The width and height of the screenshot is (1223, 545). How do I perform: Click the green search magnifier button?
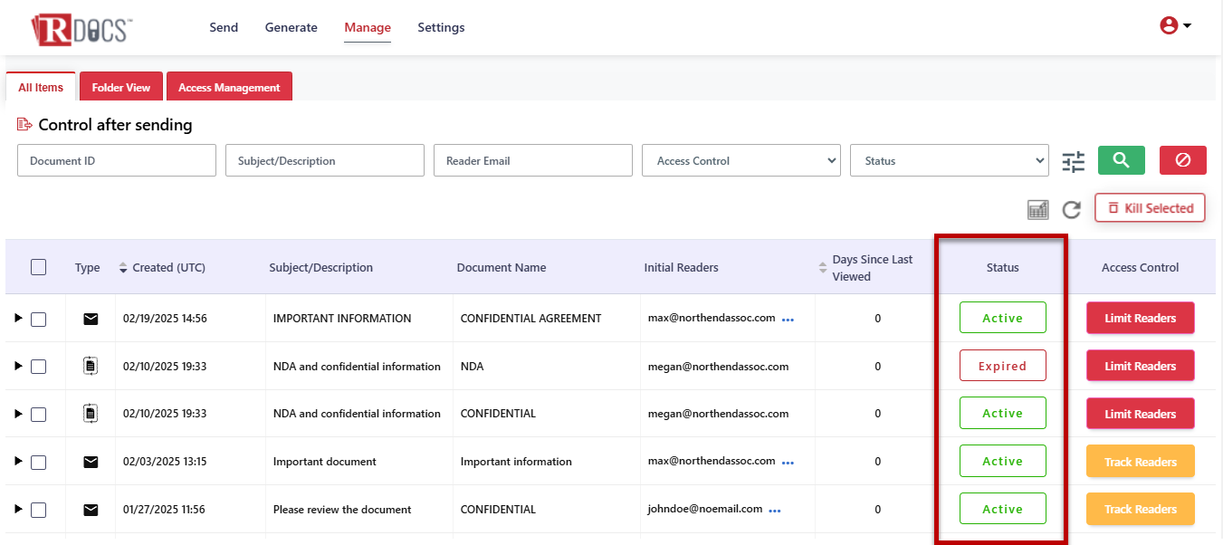[x=1121, y=160]
